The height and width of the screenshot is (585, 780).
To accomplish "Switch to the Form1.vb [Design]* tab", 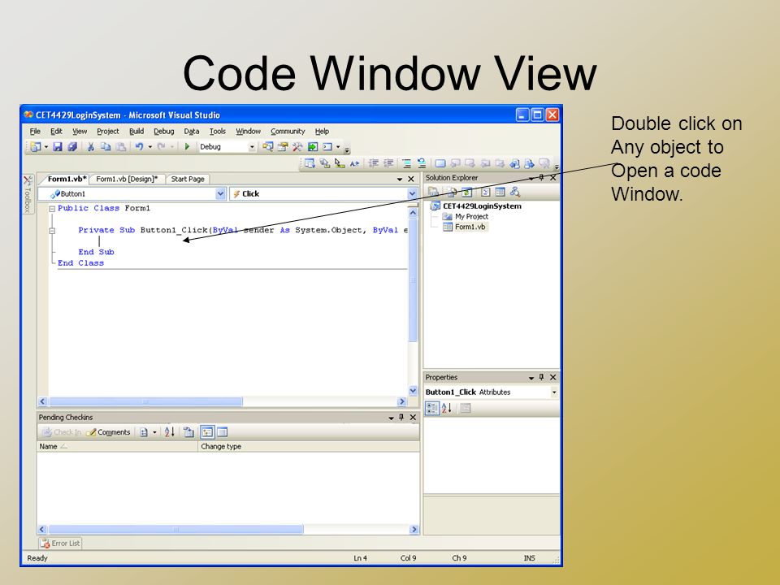I will 127,179.
